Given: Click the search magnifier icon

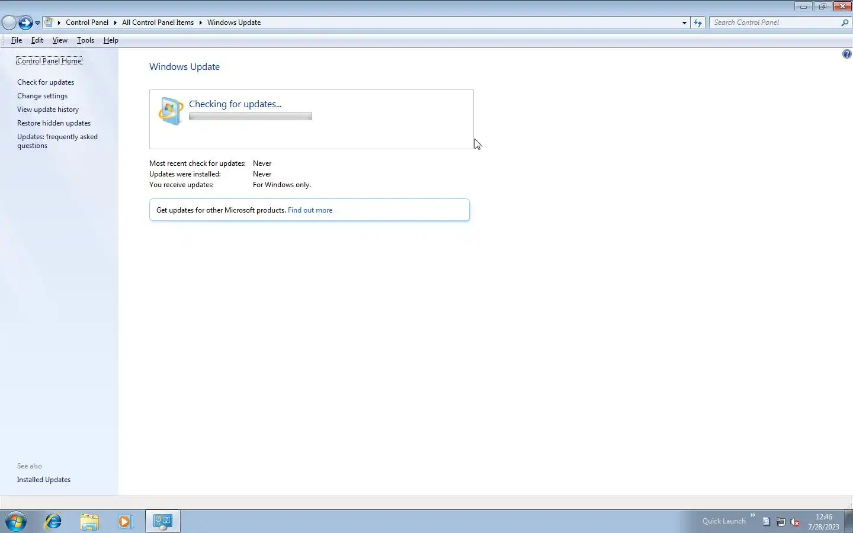Looking at the screenshot, I should point(845,23).
